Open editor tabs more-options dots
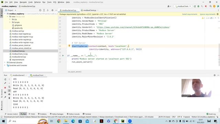 pyautogui.click(x=218, y=10)
